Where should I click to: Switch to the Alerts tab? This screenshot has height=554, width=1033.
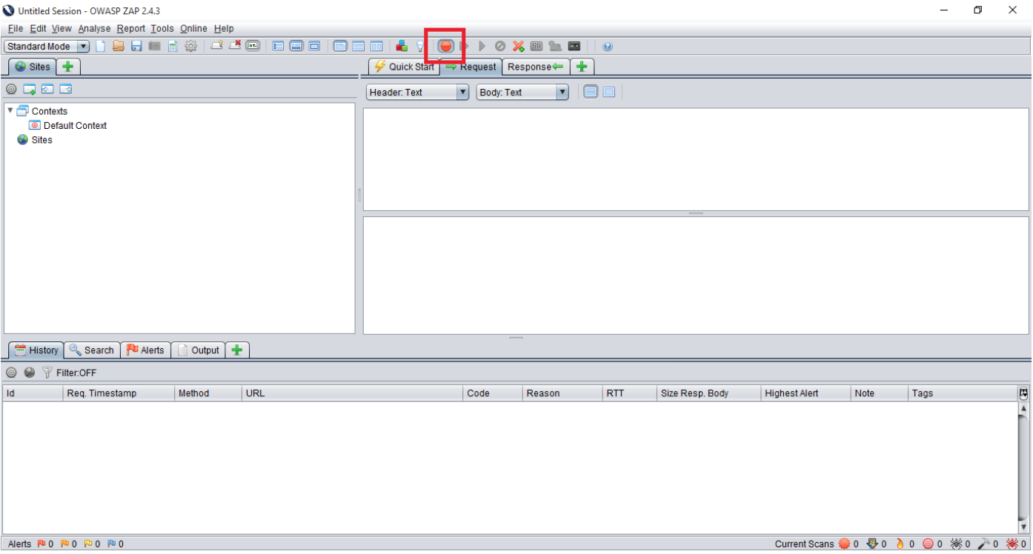(145, 350)
